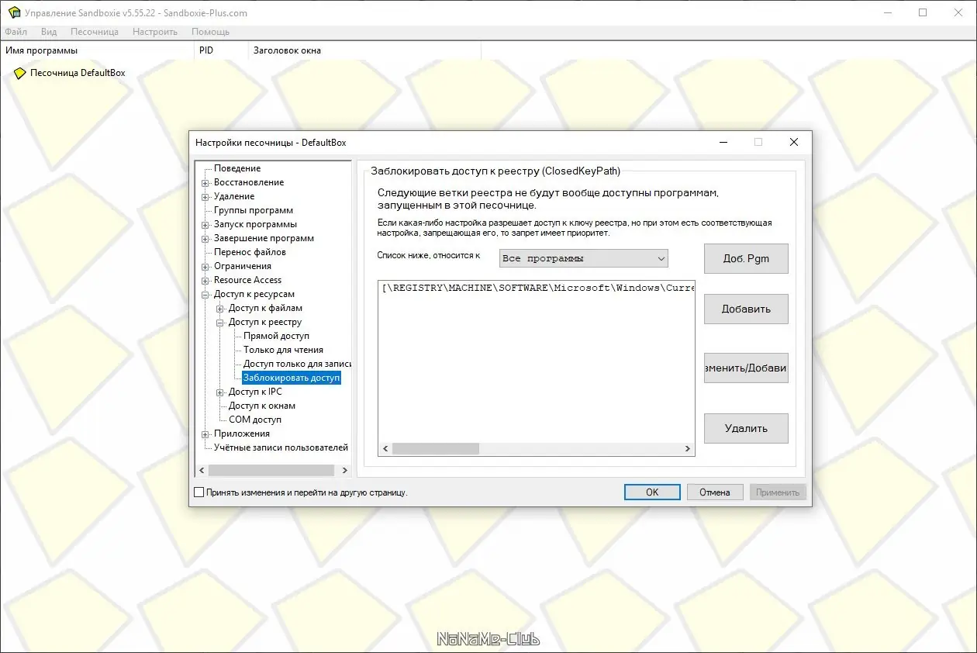The width and height of the screenshot is (977, 653).
Task: Click registry list scroll left arrow
Action: 385,448
